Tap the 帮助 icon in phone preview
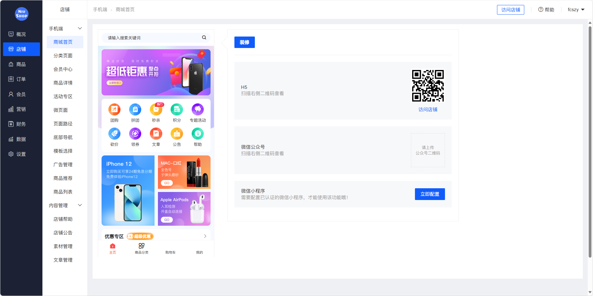This screenshot has width=593, height=296. (198, 133)
